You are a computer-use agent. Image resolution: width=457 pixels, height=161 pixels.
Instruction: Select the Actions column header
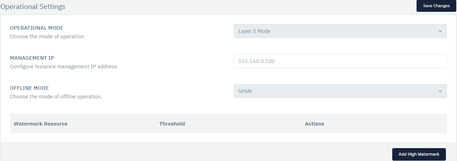click(x=315, y=124)
